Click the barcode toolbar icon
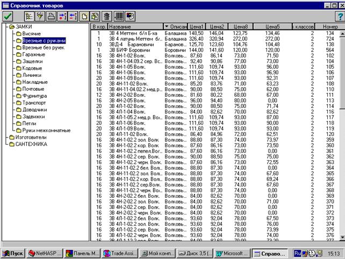The width and height of the screenshot is (345, 259). (x=120, y=17)
